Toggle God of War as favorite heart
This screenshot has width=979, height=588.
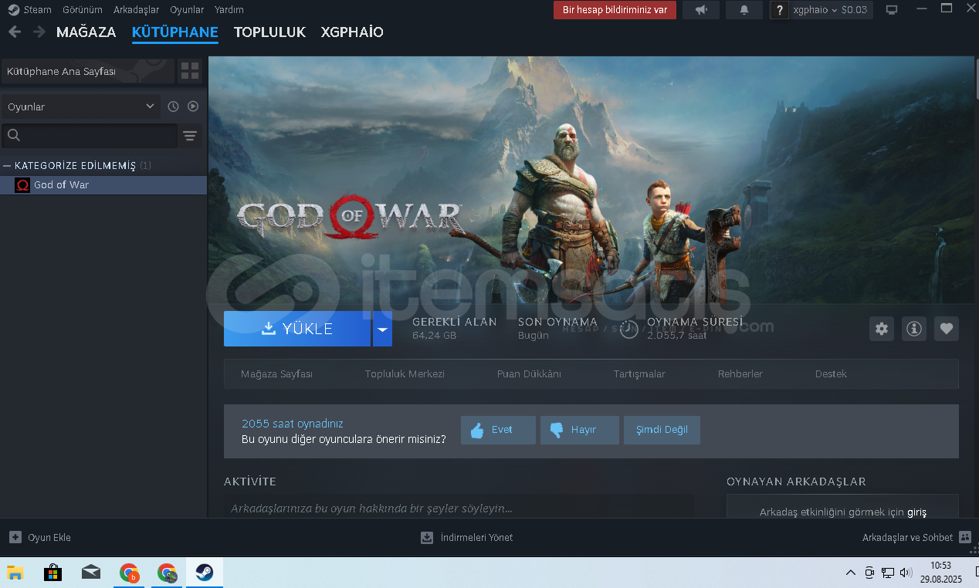click(x=947, y=329)
